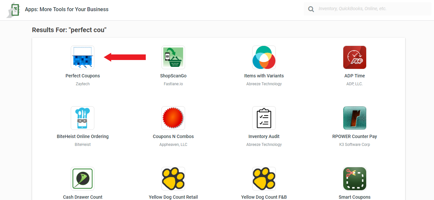
Task: Click the K3 Software Corp developer name
Action: (x=355, y=145)
